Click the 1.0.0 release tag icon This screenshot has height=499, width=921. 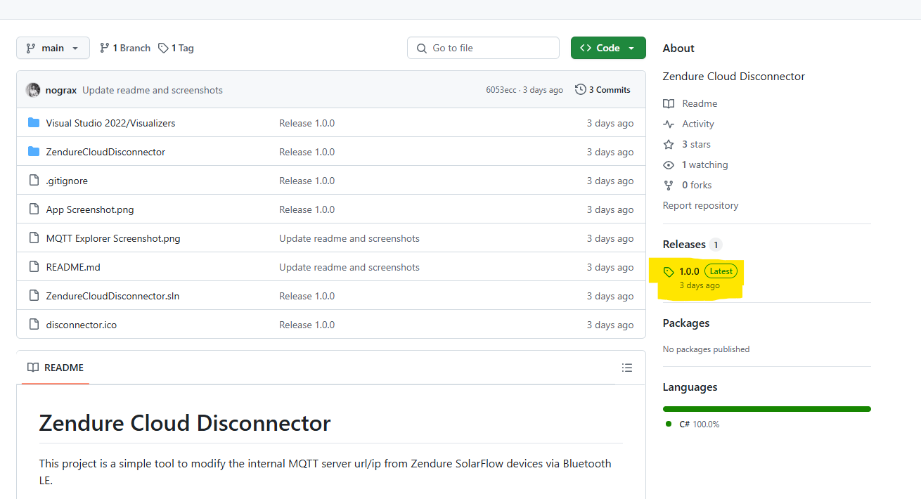point(669,271)
